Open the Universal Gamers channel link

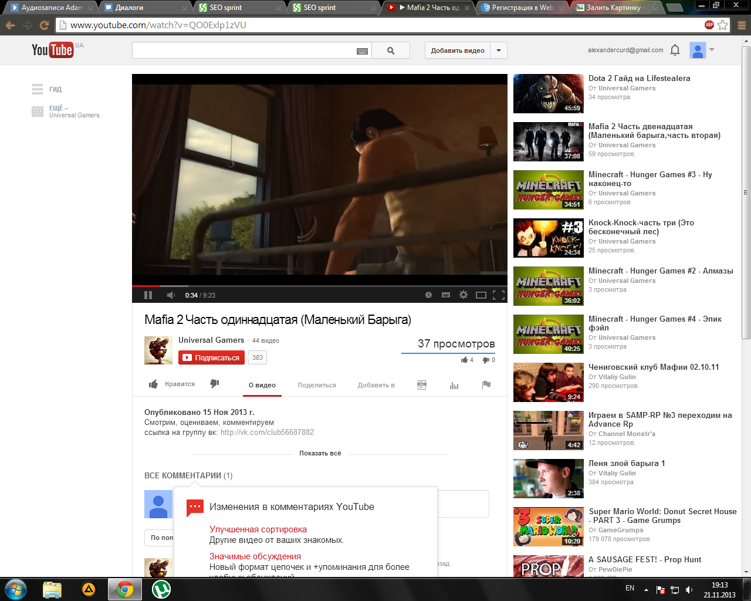tap(211, 340)
